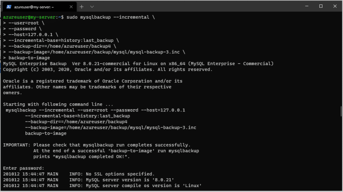Click the 'Starting with following command line' text
The image size is (343, 192).
(x=58, y=105)
